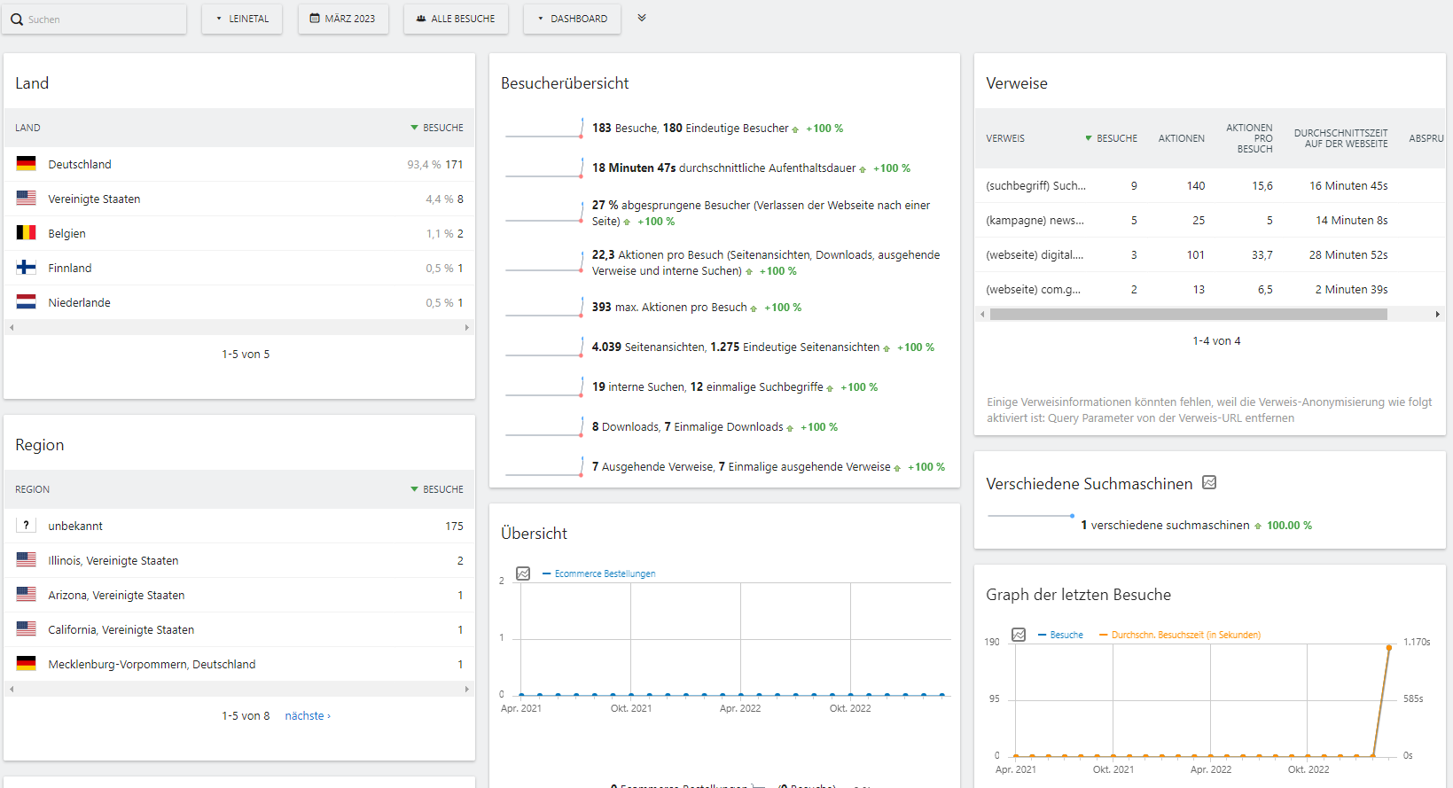Click the (suchbegriff) Such... referrer row
Image resolution: width=1453 pixels, height=788 pixels.
[1210, 185]
